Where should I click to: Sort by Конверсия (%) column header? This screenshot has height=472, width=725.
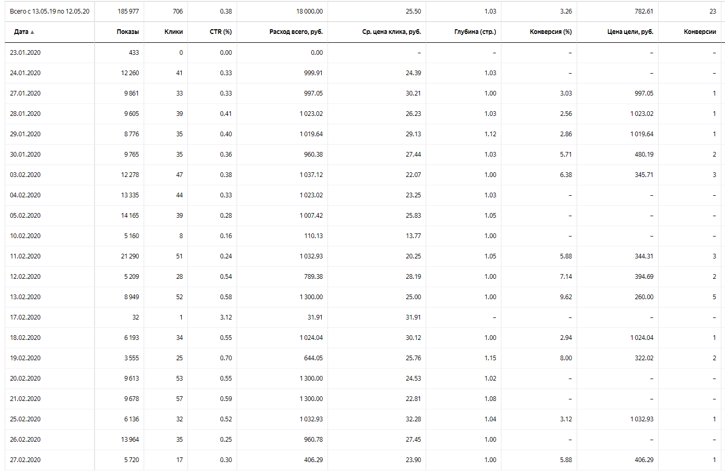coord(551,32)
